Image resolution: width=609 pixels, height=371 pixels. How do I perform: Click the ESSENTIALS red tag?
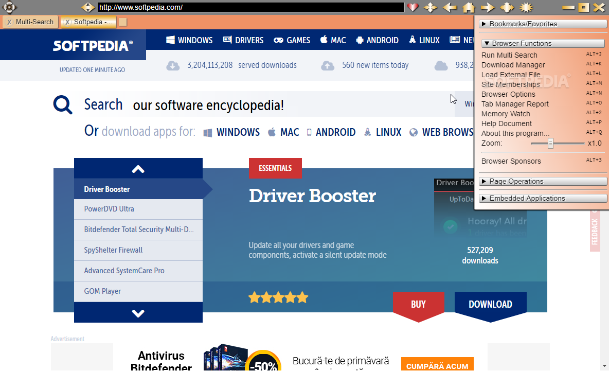(275, 168)
